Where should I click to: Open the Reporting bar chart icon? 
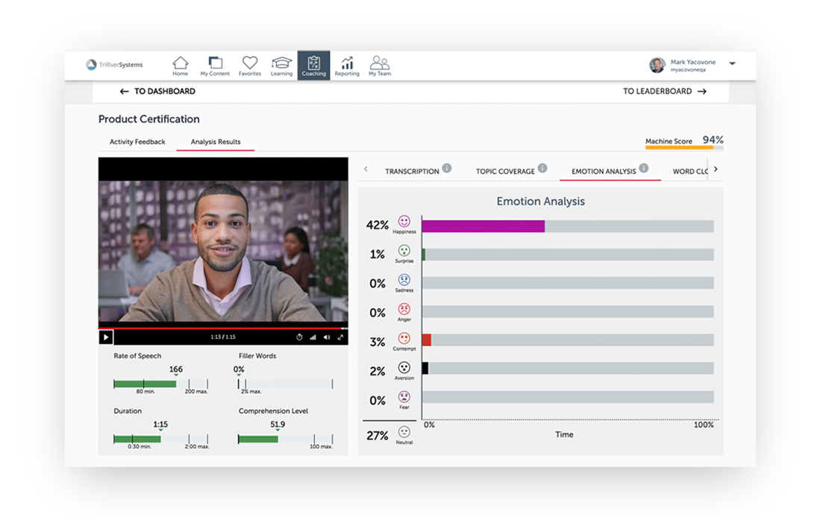point(347,65)
